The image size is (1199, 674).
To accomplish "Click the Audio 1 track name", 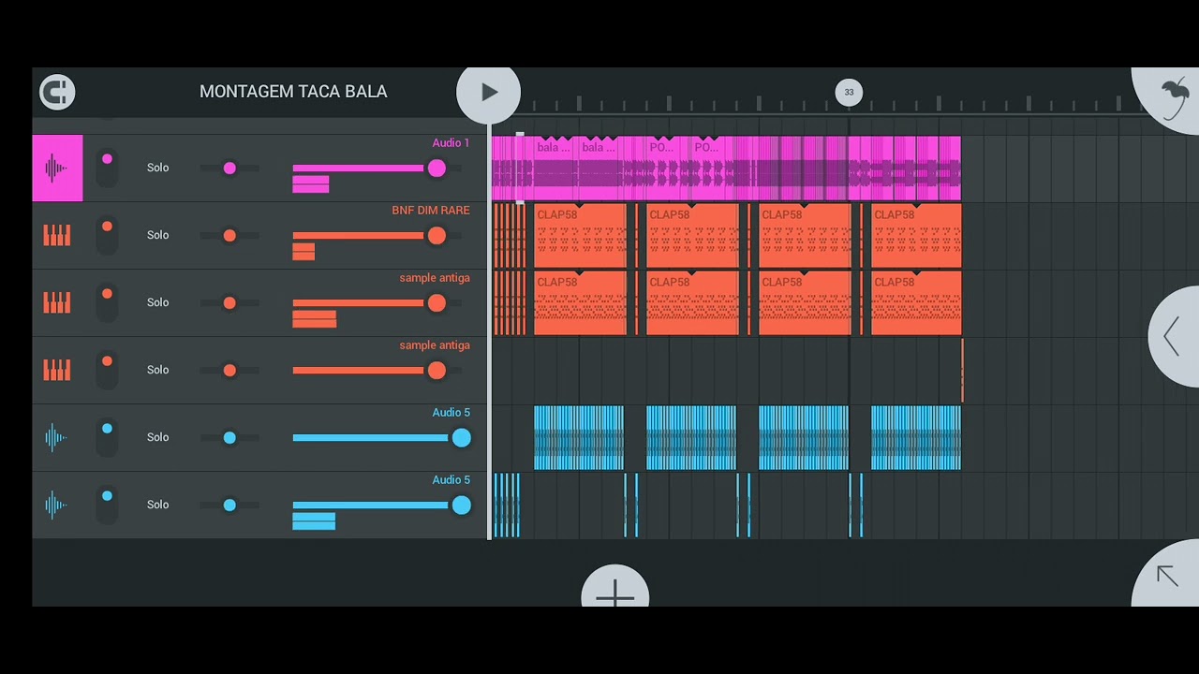I will 451,143.
